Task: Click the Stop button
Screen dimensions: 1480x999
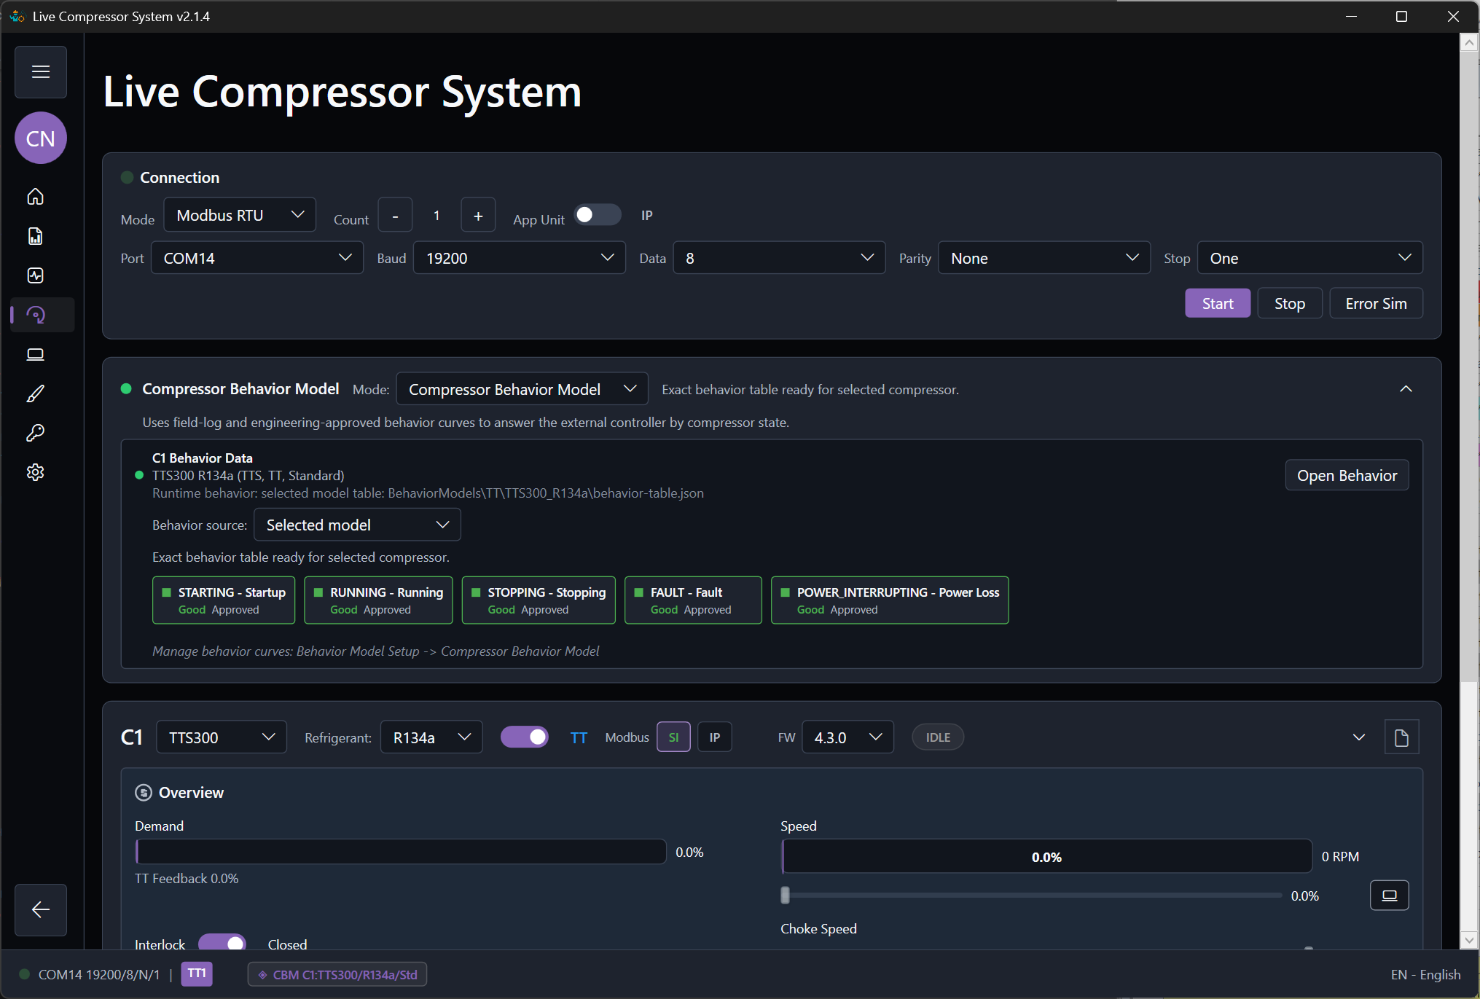Action: (x=1290, y=303)
